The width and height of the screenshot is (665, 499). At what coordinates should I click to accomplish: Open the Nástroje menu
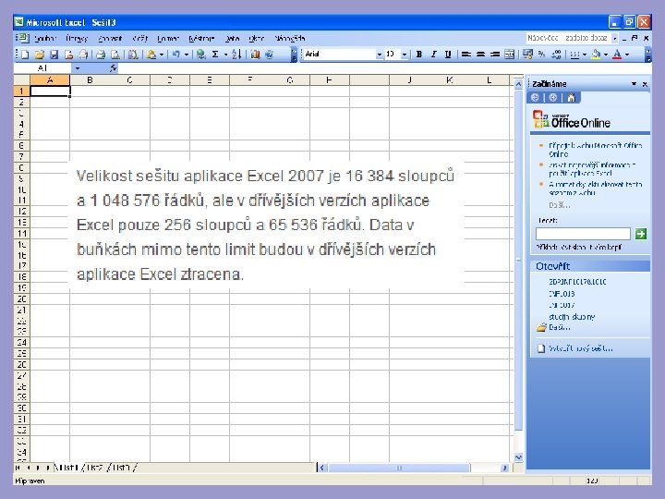tap(201, 39)
